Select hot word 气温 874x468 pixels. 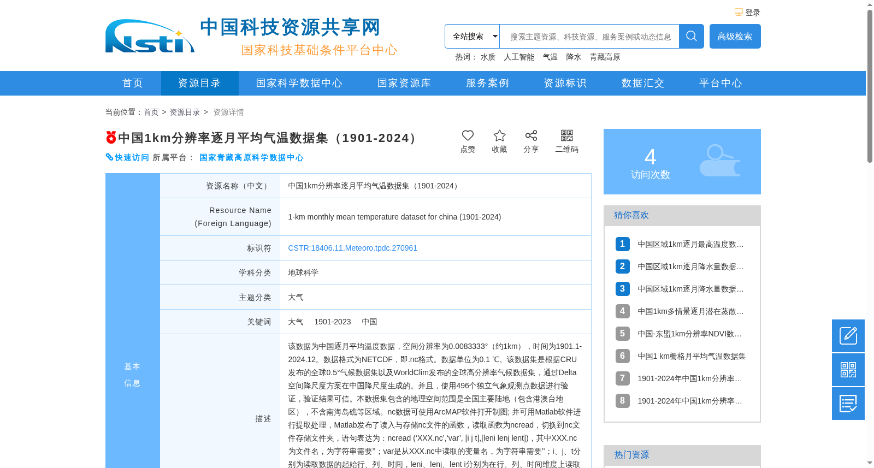pyautogui.click(x=550, y=57)
